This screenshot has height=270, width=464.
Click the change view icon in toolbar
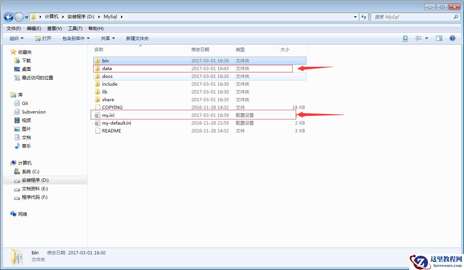419,38
